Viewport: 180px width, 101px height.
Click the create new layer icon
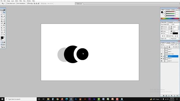pyautogui.click(x=174, y=96)
